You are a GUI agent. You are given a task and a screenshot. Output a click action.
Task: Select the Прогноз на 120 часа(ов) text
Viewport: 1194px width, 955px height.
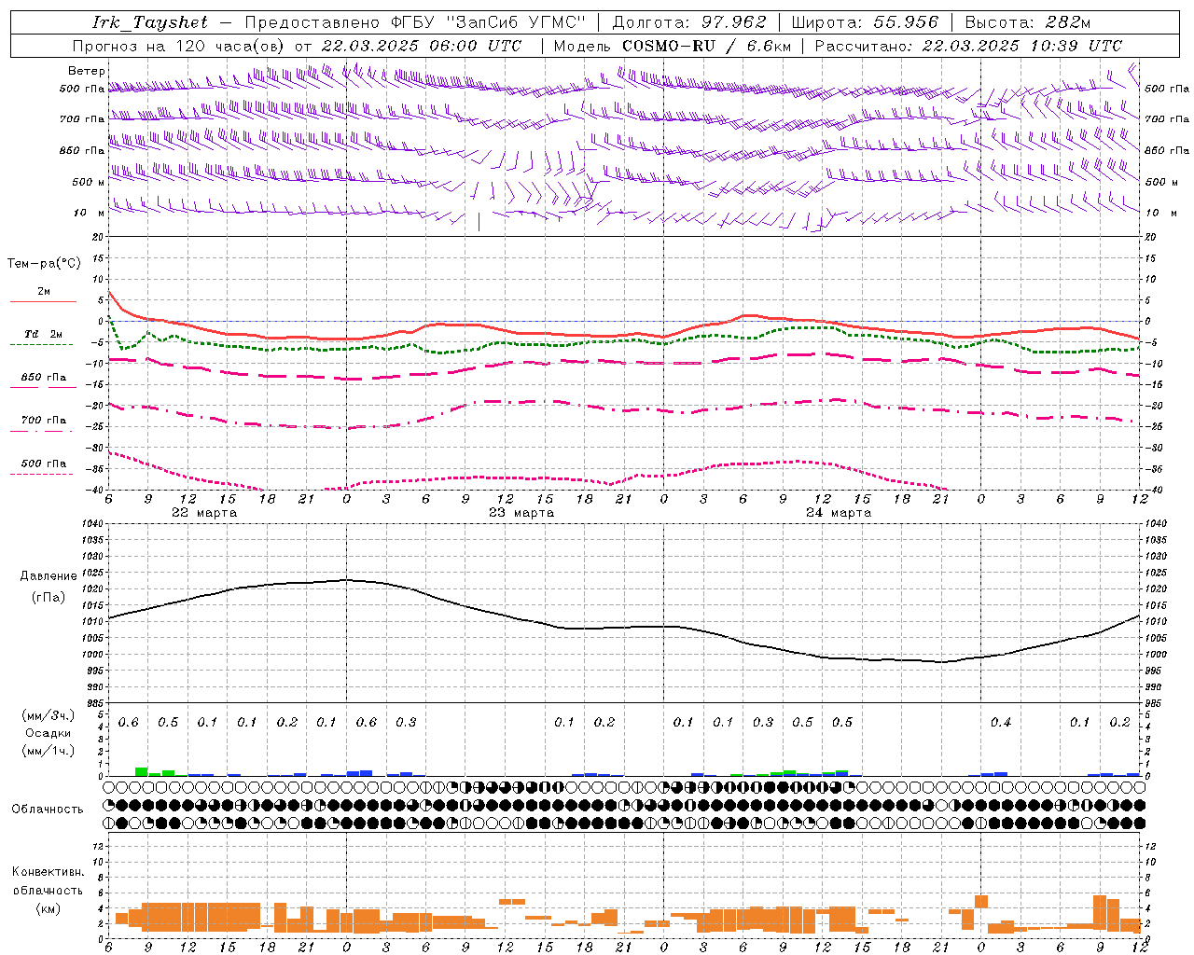click(x=180, y=46)
